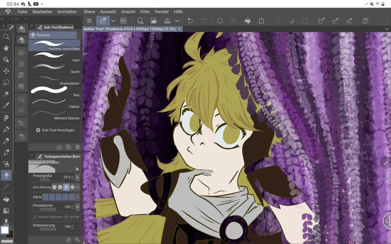391x244 pixels.
Task: Click the white main color swatch
Action: click(5, 230)
